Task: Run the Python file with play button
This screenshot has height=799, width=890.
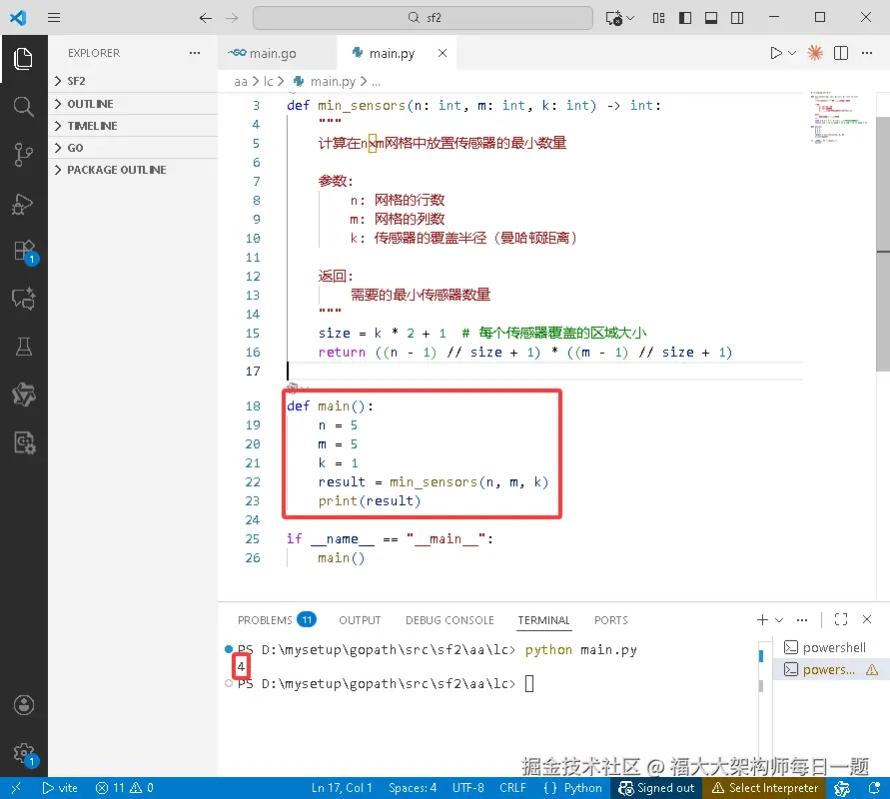Action: coord(775,53)
